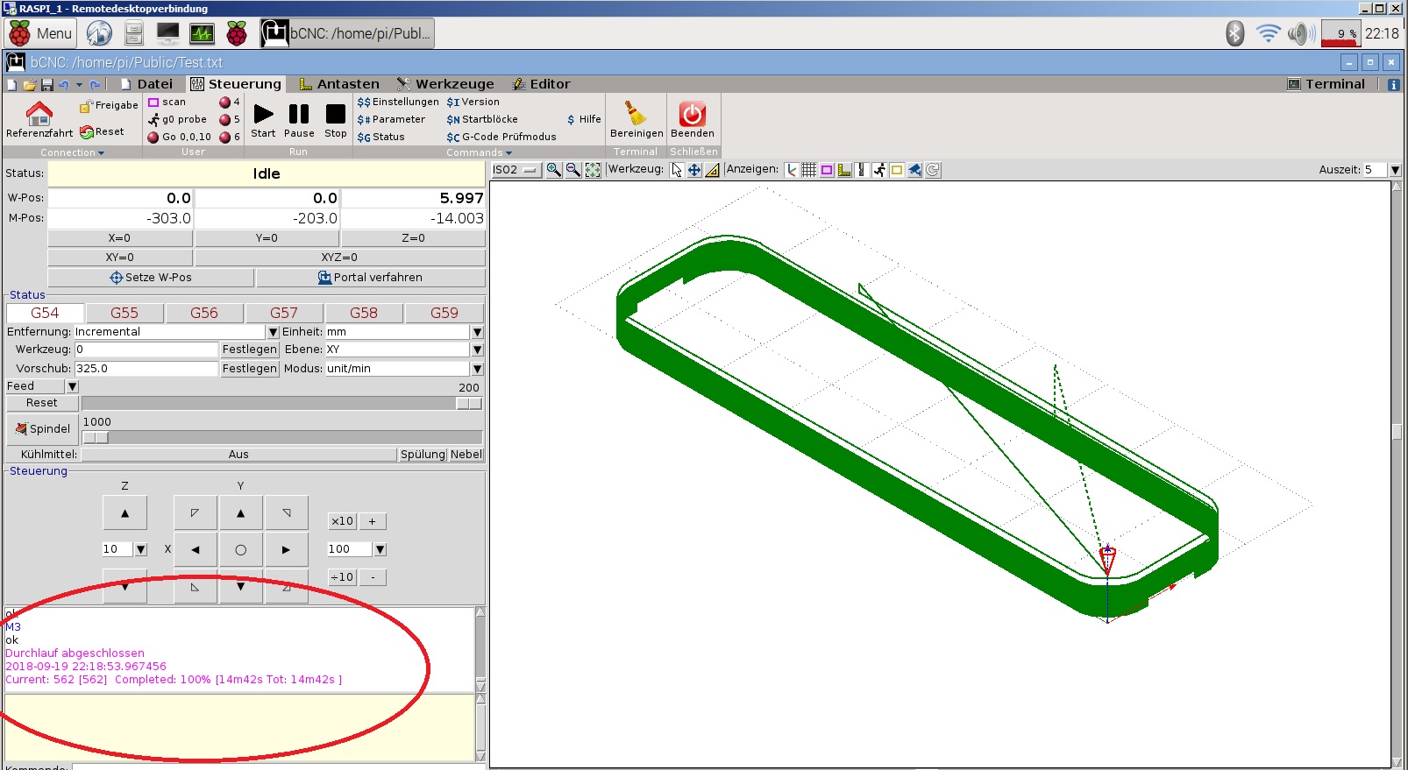This screenshot has width=1408, height=770.
Task: Select the ruler measuring tool
Action: pos(713,170)
